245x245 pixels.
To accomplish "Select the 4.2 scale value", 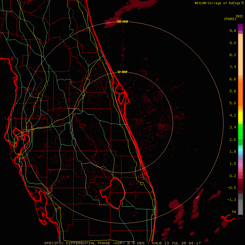I will point(233,115).
